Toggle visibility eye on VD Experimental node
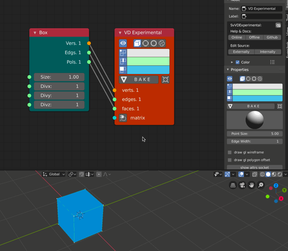Screen dimensions: 288x251 [123, 43]
